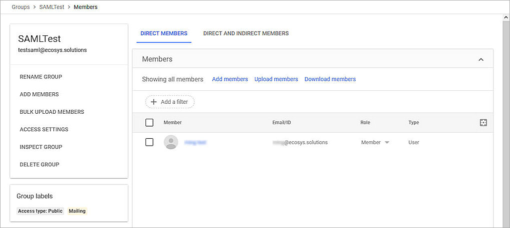Click the Add members link

click(x=230, y=79)
